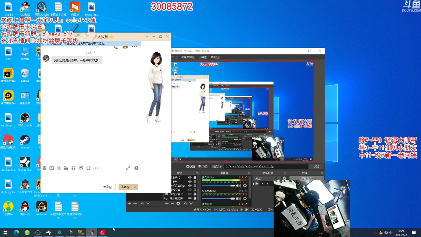Image resolution: width=421 pixels, height=237 pixels.
Task: Click 发送(S) send button in QQ chat
Action: tap(125, 187)
